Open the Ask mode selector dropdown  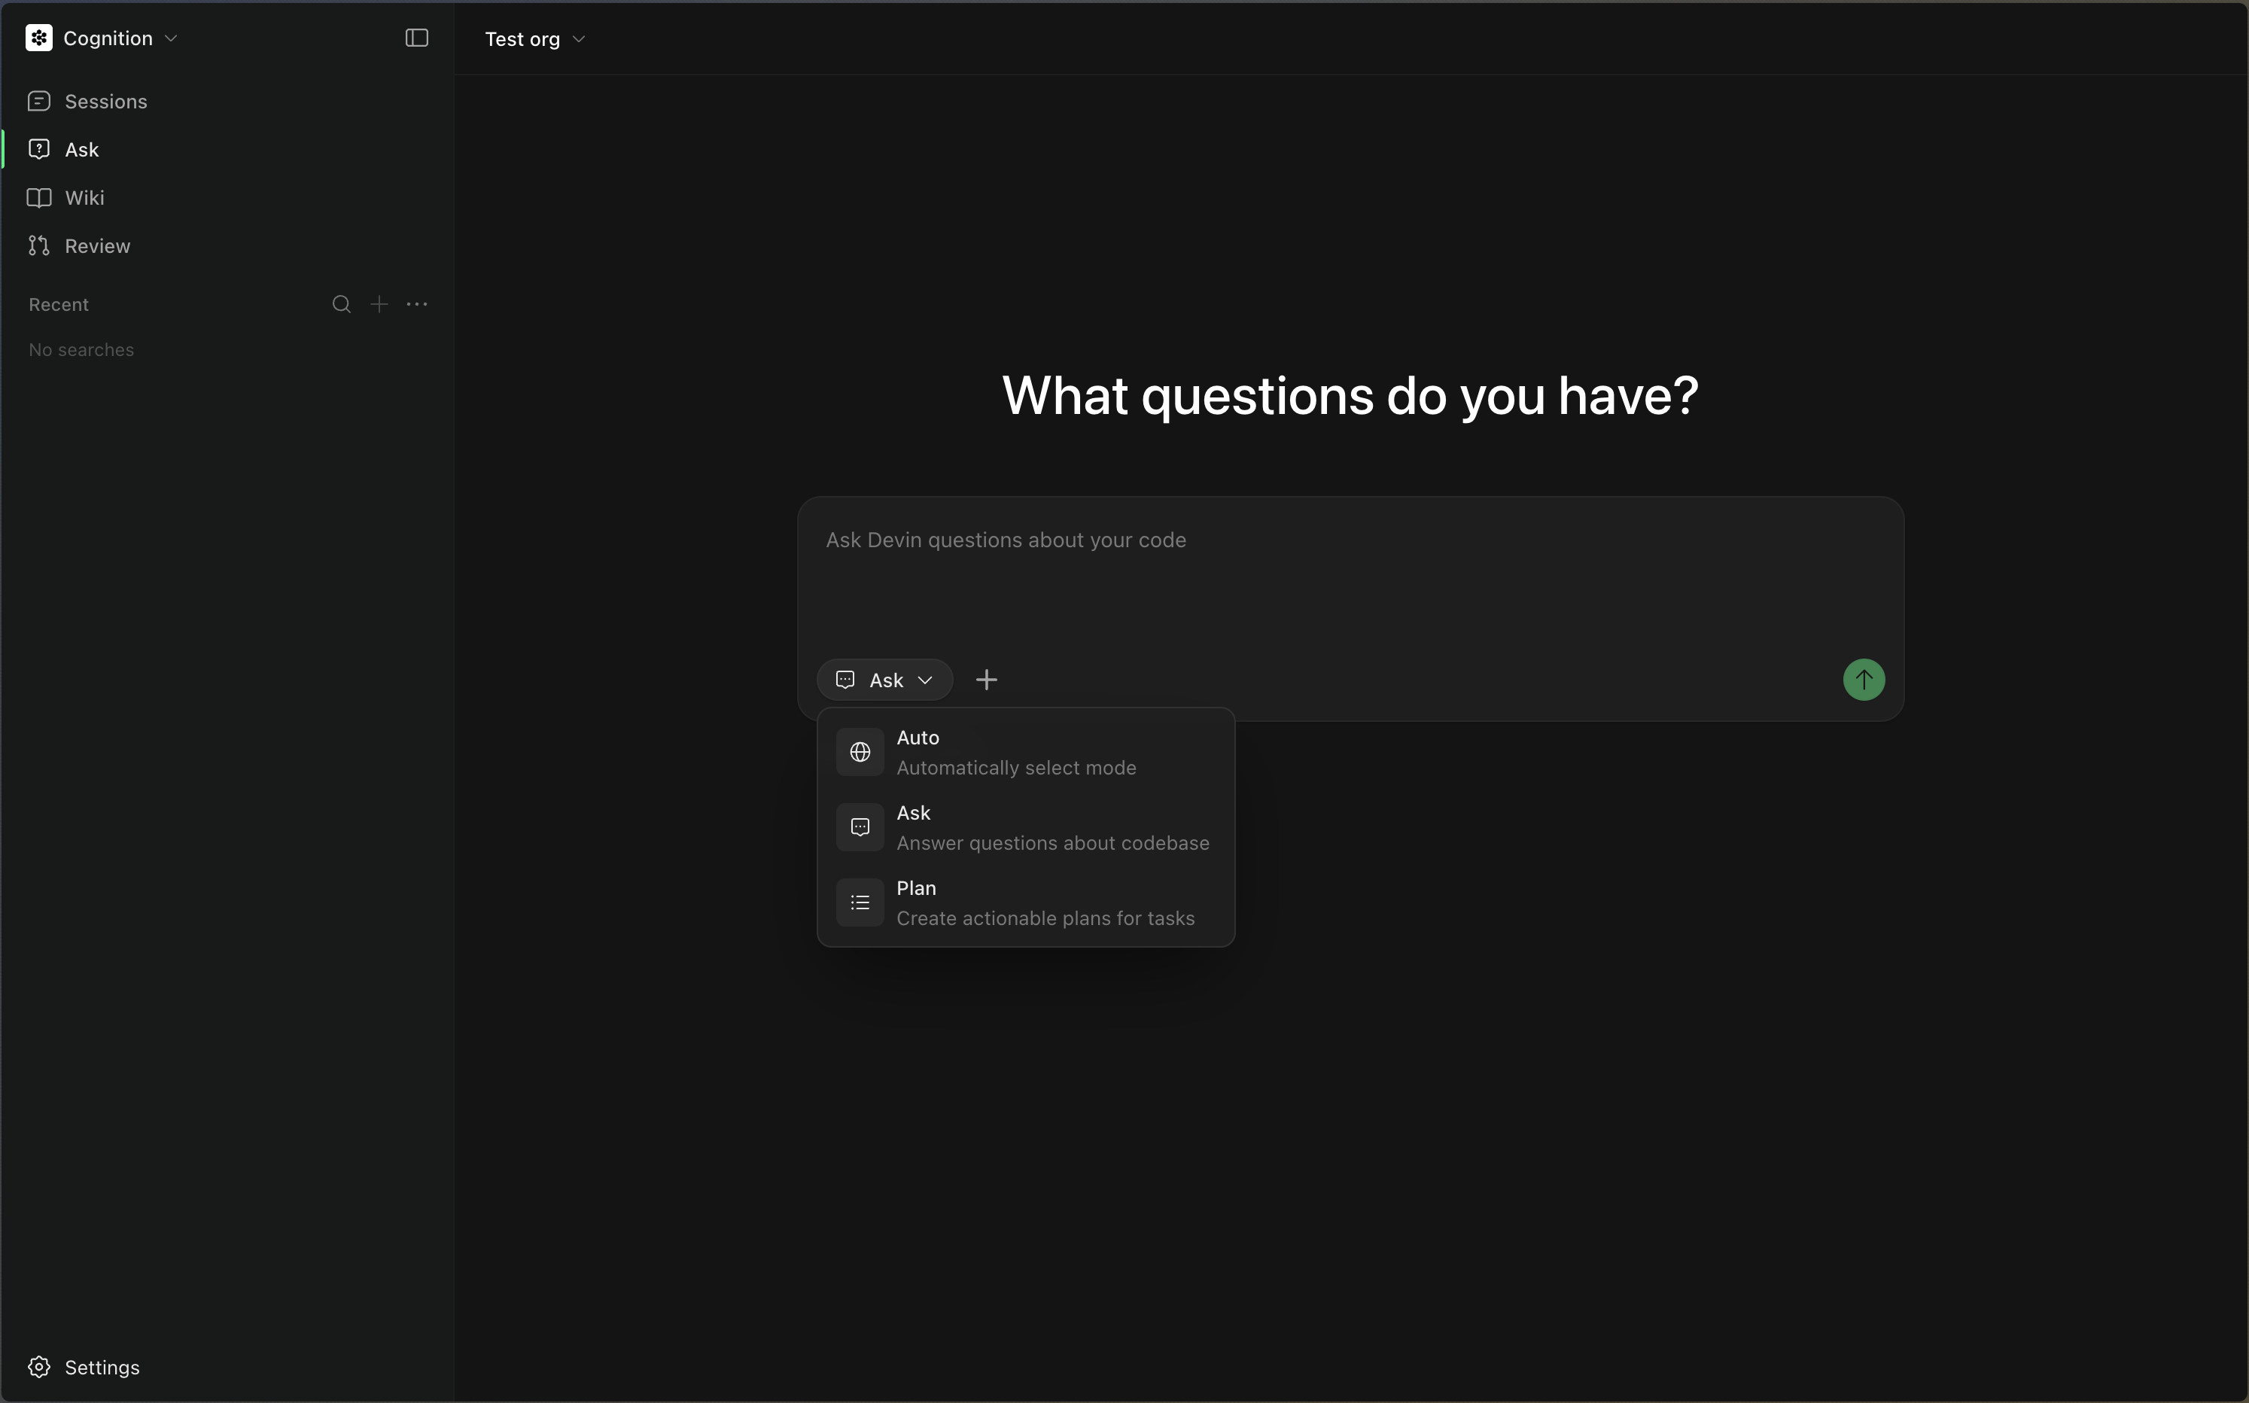[x=882, y=679]
